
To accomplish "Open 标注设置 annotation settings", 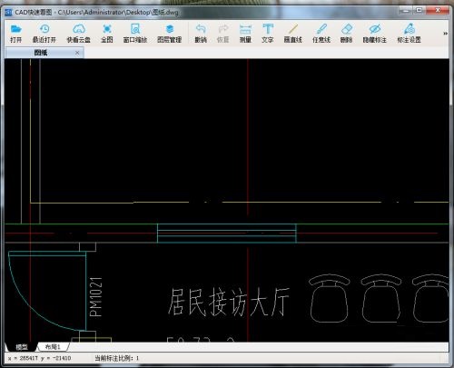I will (x=410, y=33).
